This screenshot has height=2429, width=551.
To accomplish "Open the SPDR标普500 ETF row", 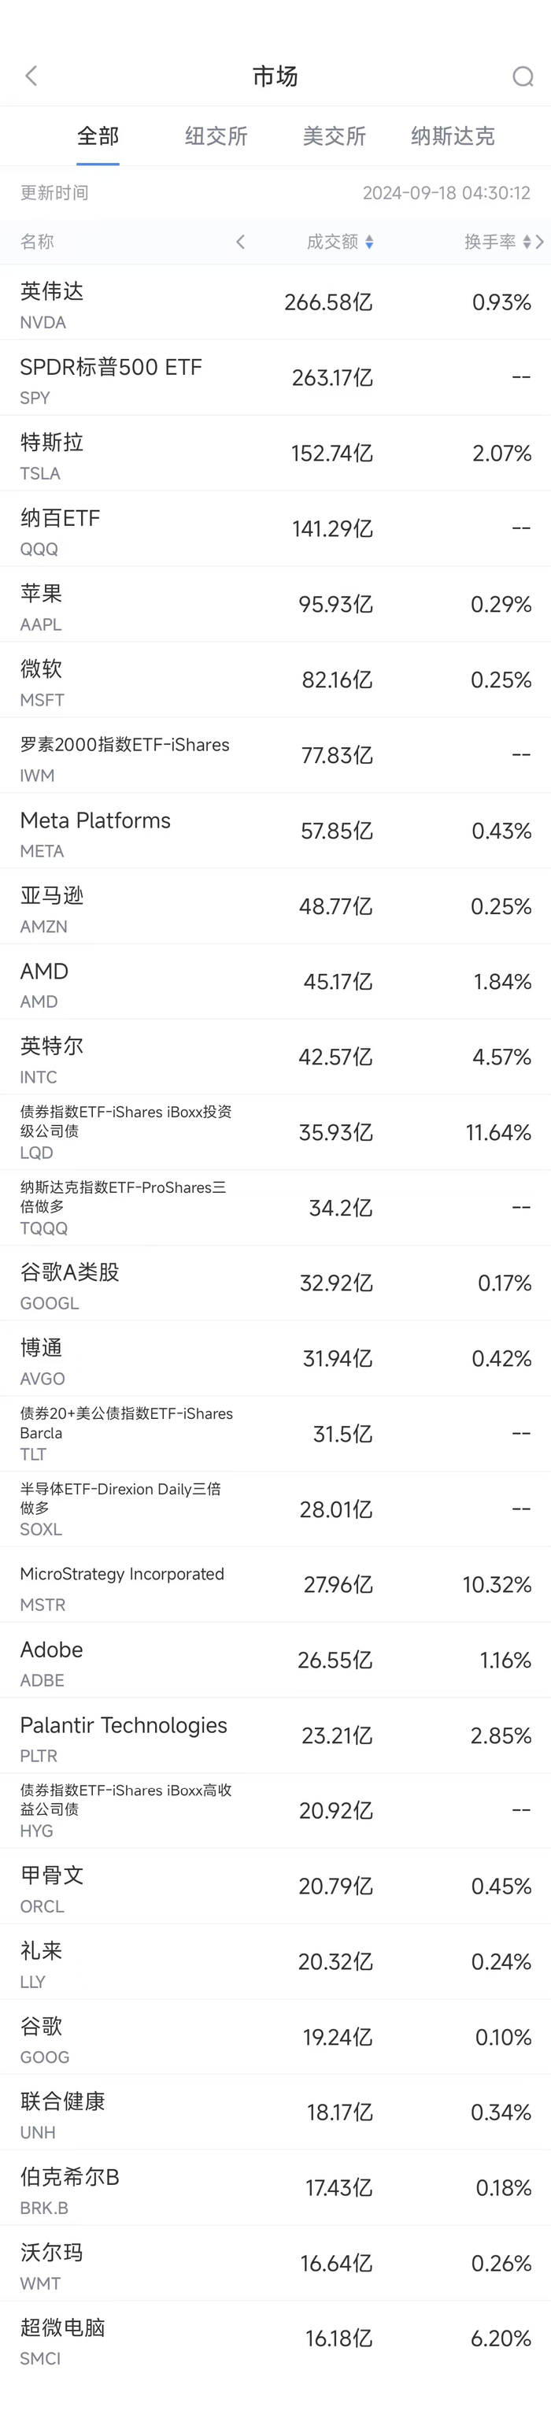I will 275,378.
